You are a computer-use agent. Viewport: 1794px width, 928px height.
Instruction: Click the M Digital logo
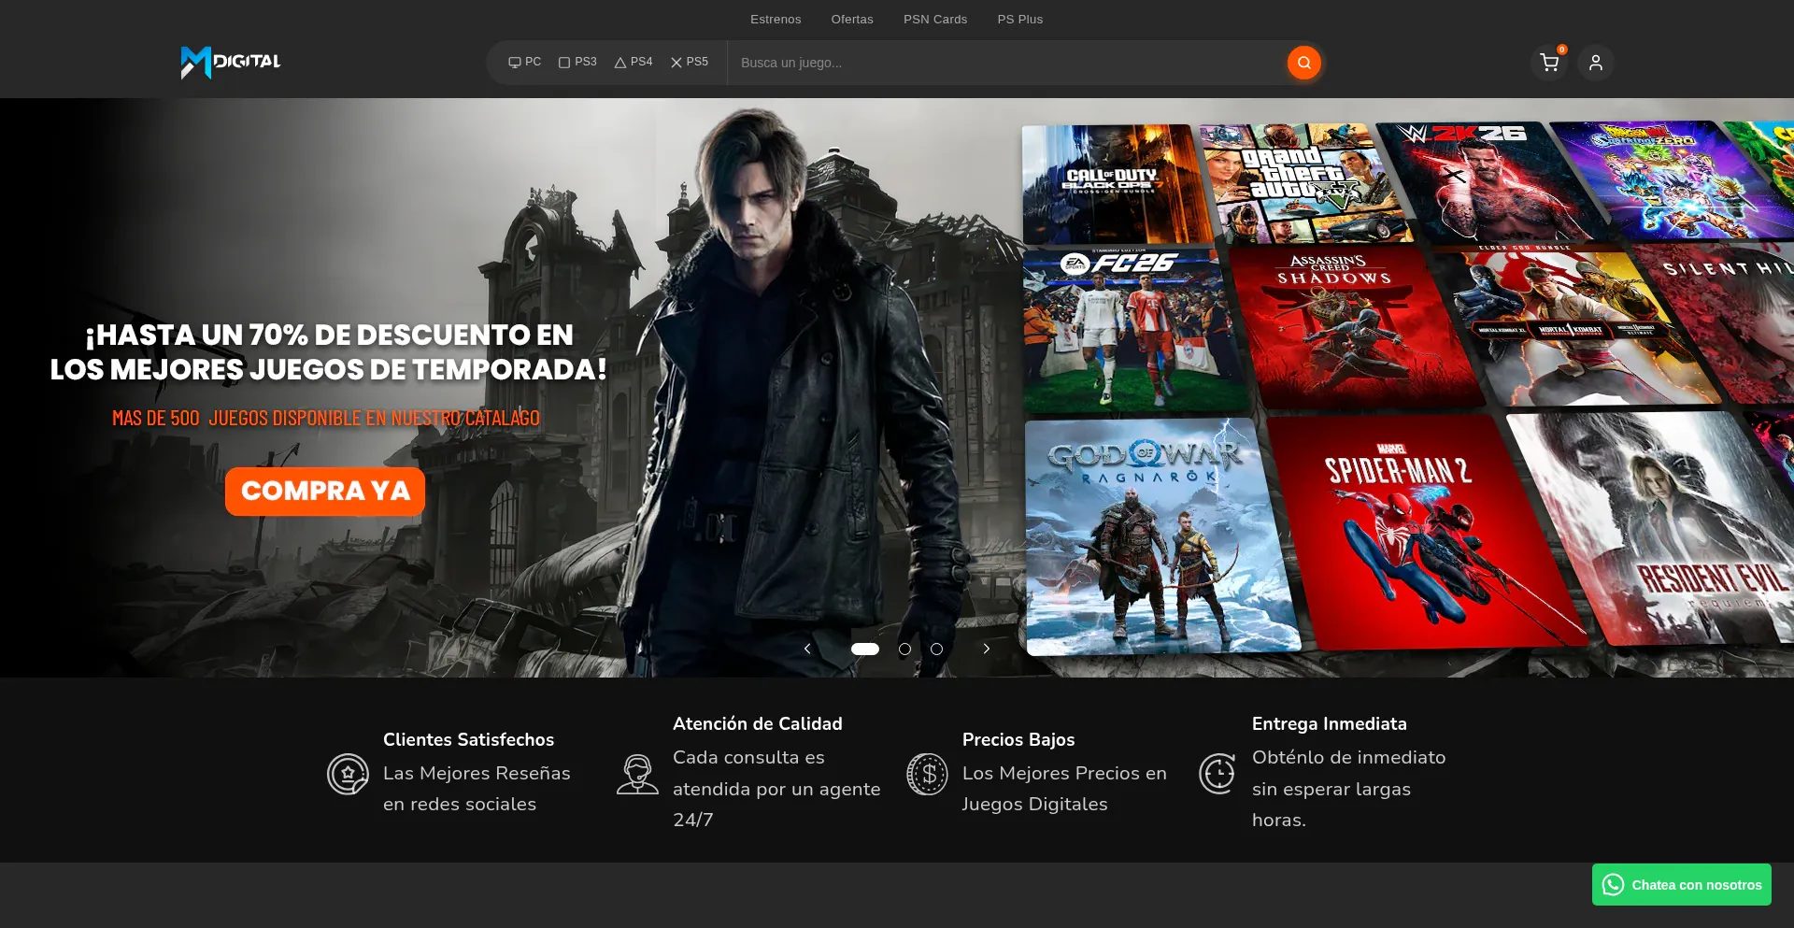coord(231,63)
